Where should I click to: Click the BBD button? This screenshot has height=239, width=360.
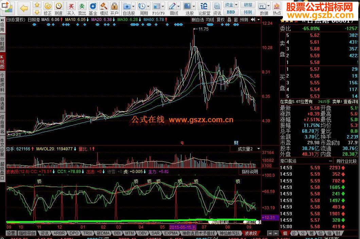tap(231, 12)
